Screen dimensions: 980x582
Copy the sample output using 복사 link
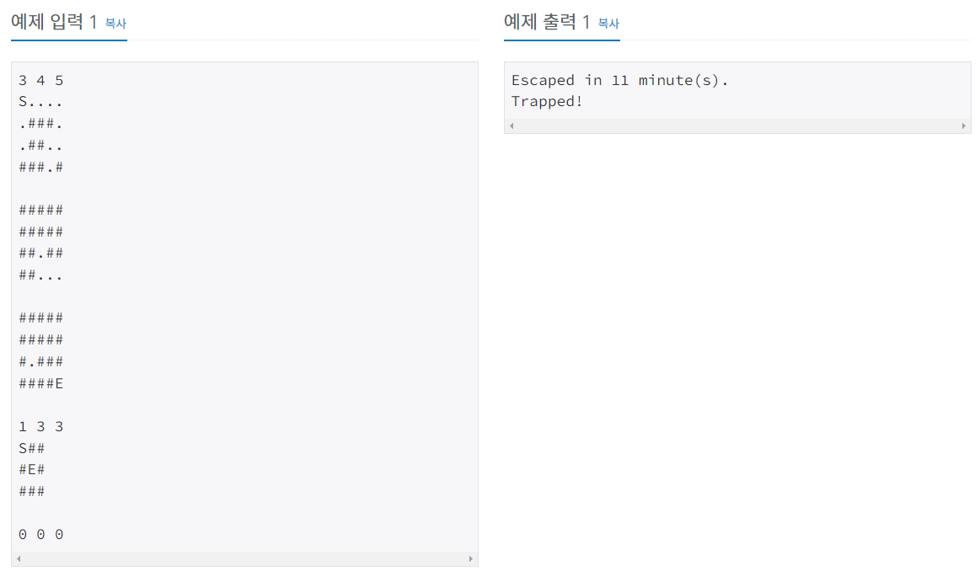pos(608,24)
